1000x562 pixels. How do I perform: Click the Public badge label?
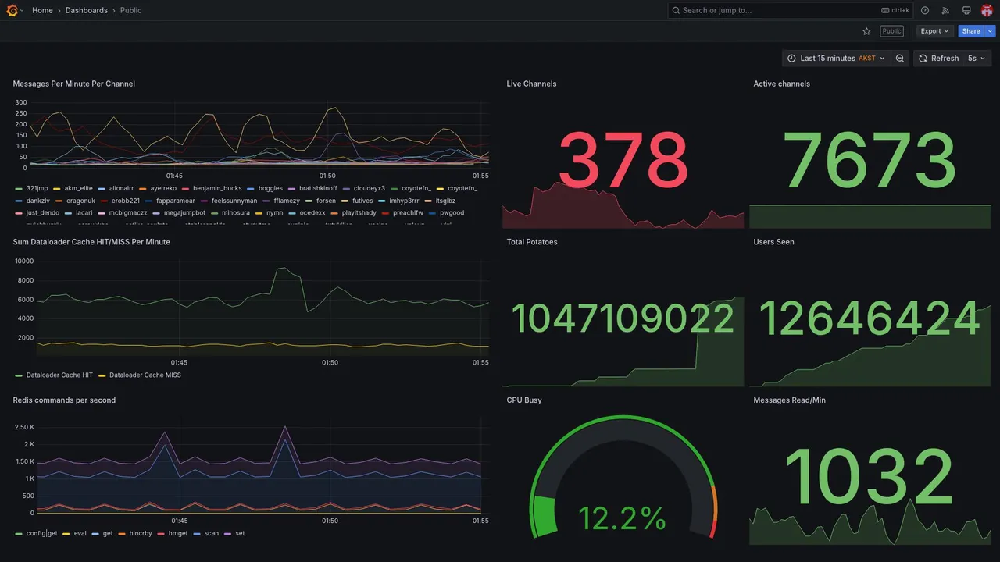coord(891,31)
